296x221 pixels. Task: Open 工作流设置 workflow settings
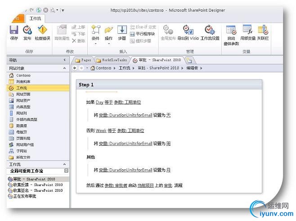click(210, 32)
